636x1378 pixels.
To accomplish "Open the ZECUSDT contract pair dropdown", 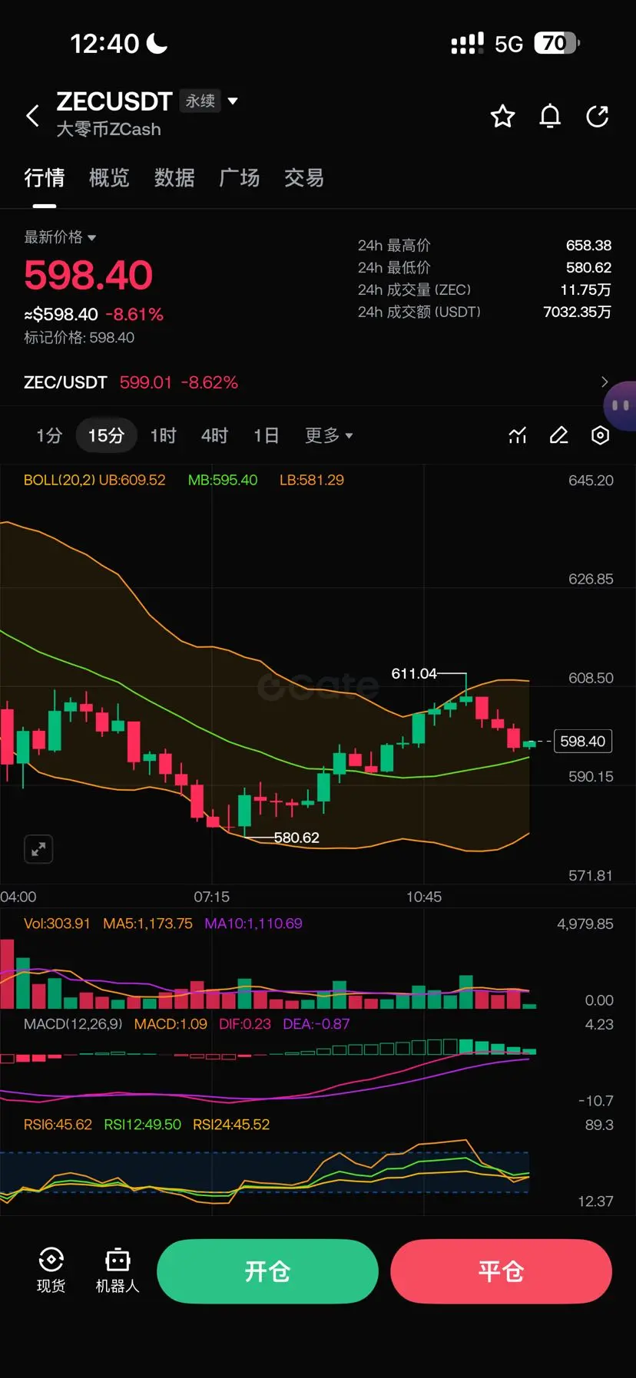I will pos(233,101).
